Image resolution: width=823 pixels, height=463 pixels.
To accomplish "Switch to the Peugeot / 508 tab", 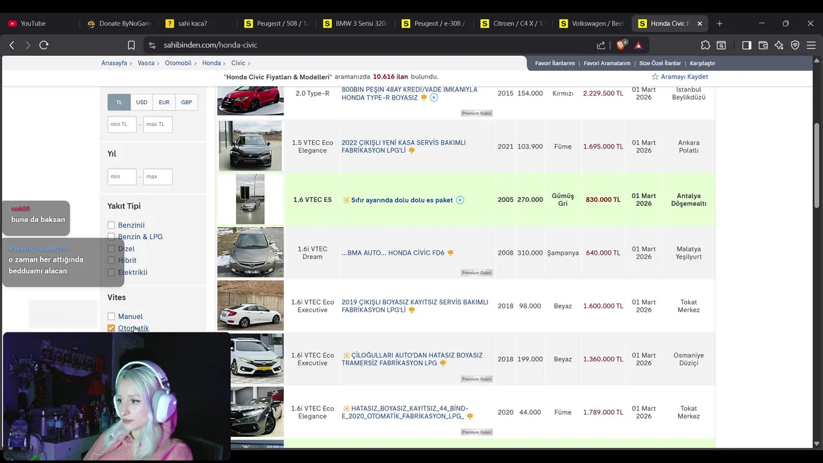I will [276, 23].
